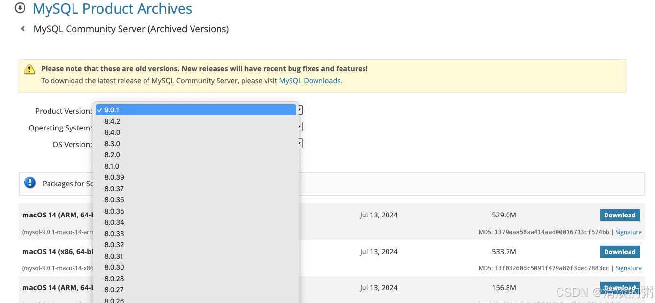Choose version 8.0.31 in the list
This screenshot has height=303, width=655.
pos(196,256)
